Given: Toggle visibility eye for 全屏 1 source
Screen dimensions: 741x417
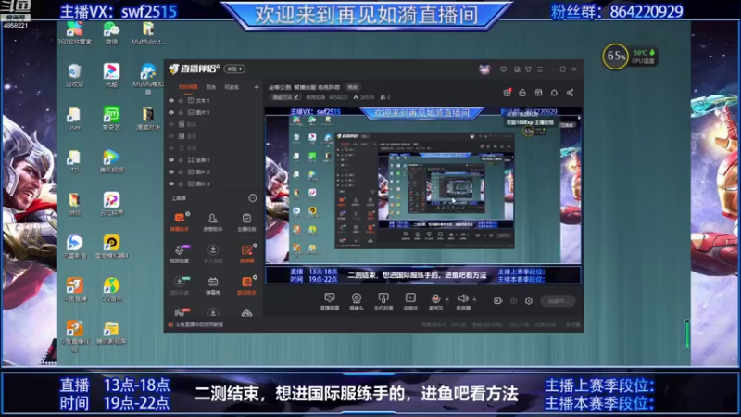Looking at the screenshot, I should coord(171,159).
